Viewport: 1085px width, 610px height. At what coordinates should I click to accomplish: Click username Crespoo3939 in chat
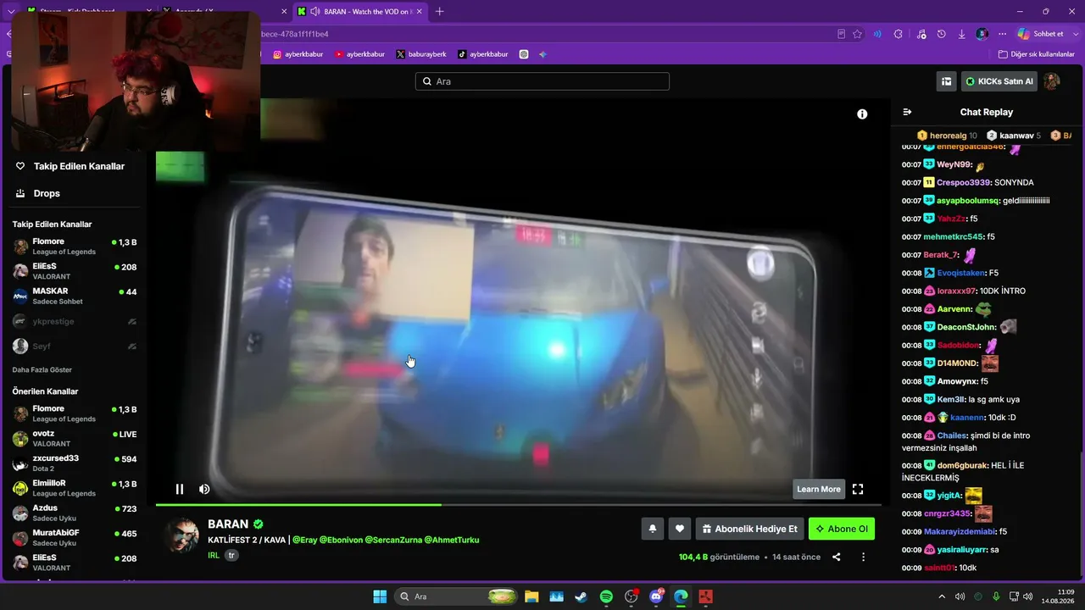pos(964,182)
